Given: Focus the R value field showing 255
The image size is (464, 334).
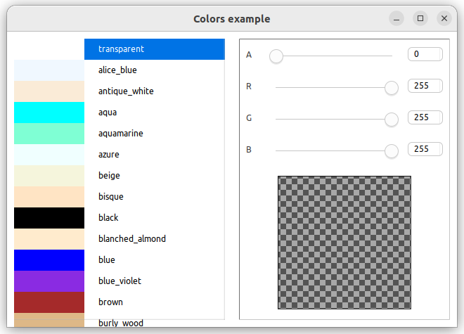Looking at the screenshot, I should click(x=425, y=86).
